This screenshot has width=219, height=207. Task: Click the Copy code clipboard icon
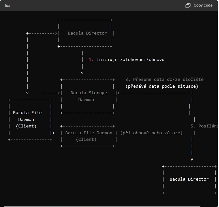tap(188, 6)
